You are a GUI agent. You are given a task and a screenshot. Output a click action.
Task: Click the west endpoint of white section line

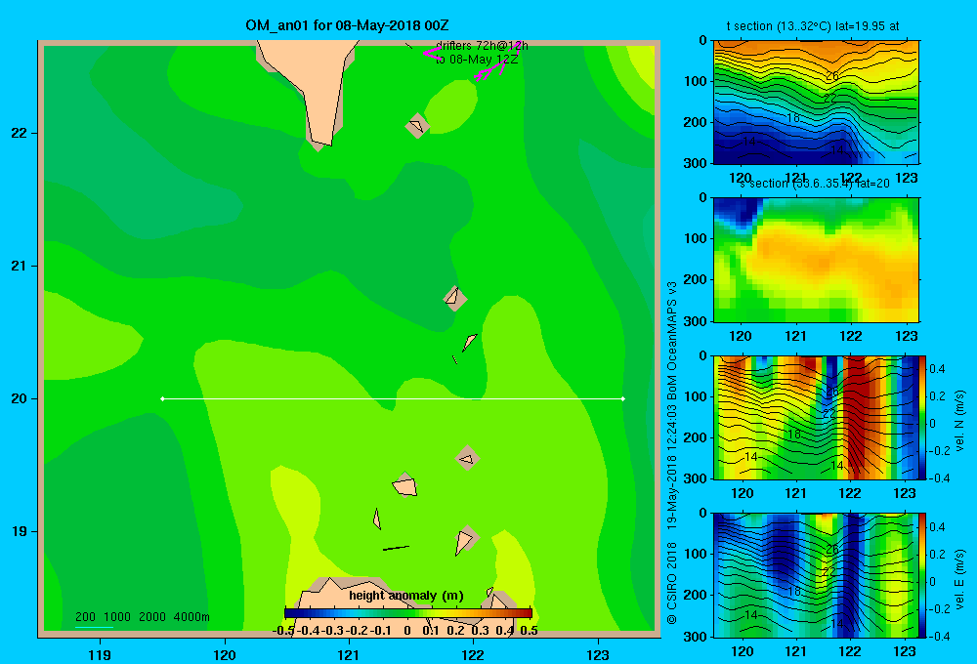(x=162, y=398)
